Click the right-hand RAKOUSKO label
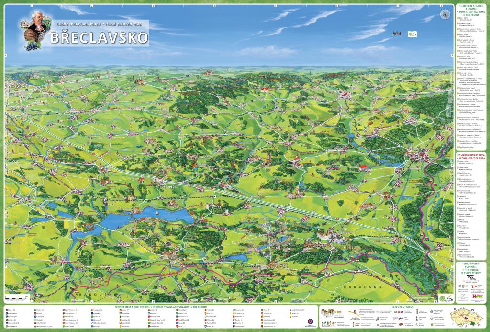 (363, 286)
